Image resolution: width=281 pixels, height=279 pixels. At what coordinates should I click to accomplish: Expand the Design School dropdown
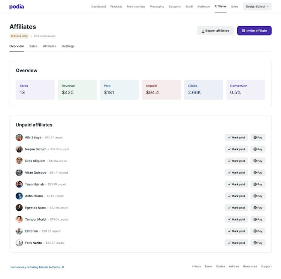coord(257,6)
